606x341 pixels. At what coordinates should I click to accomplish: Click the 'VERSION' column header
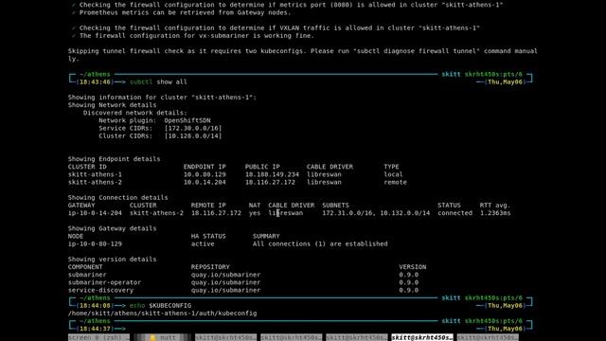pyautogui.click(x=413, y=267)
